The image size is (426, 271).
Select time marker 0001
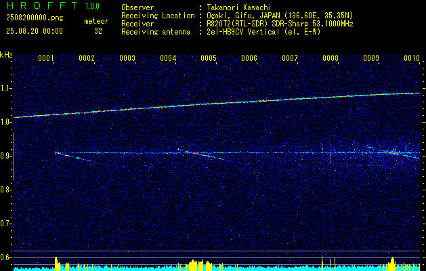45,58
